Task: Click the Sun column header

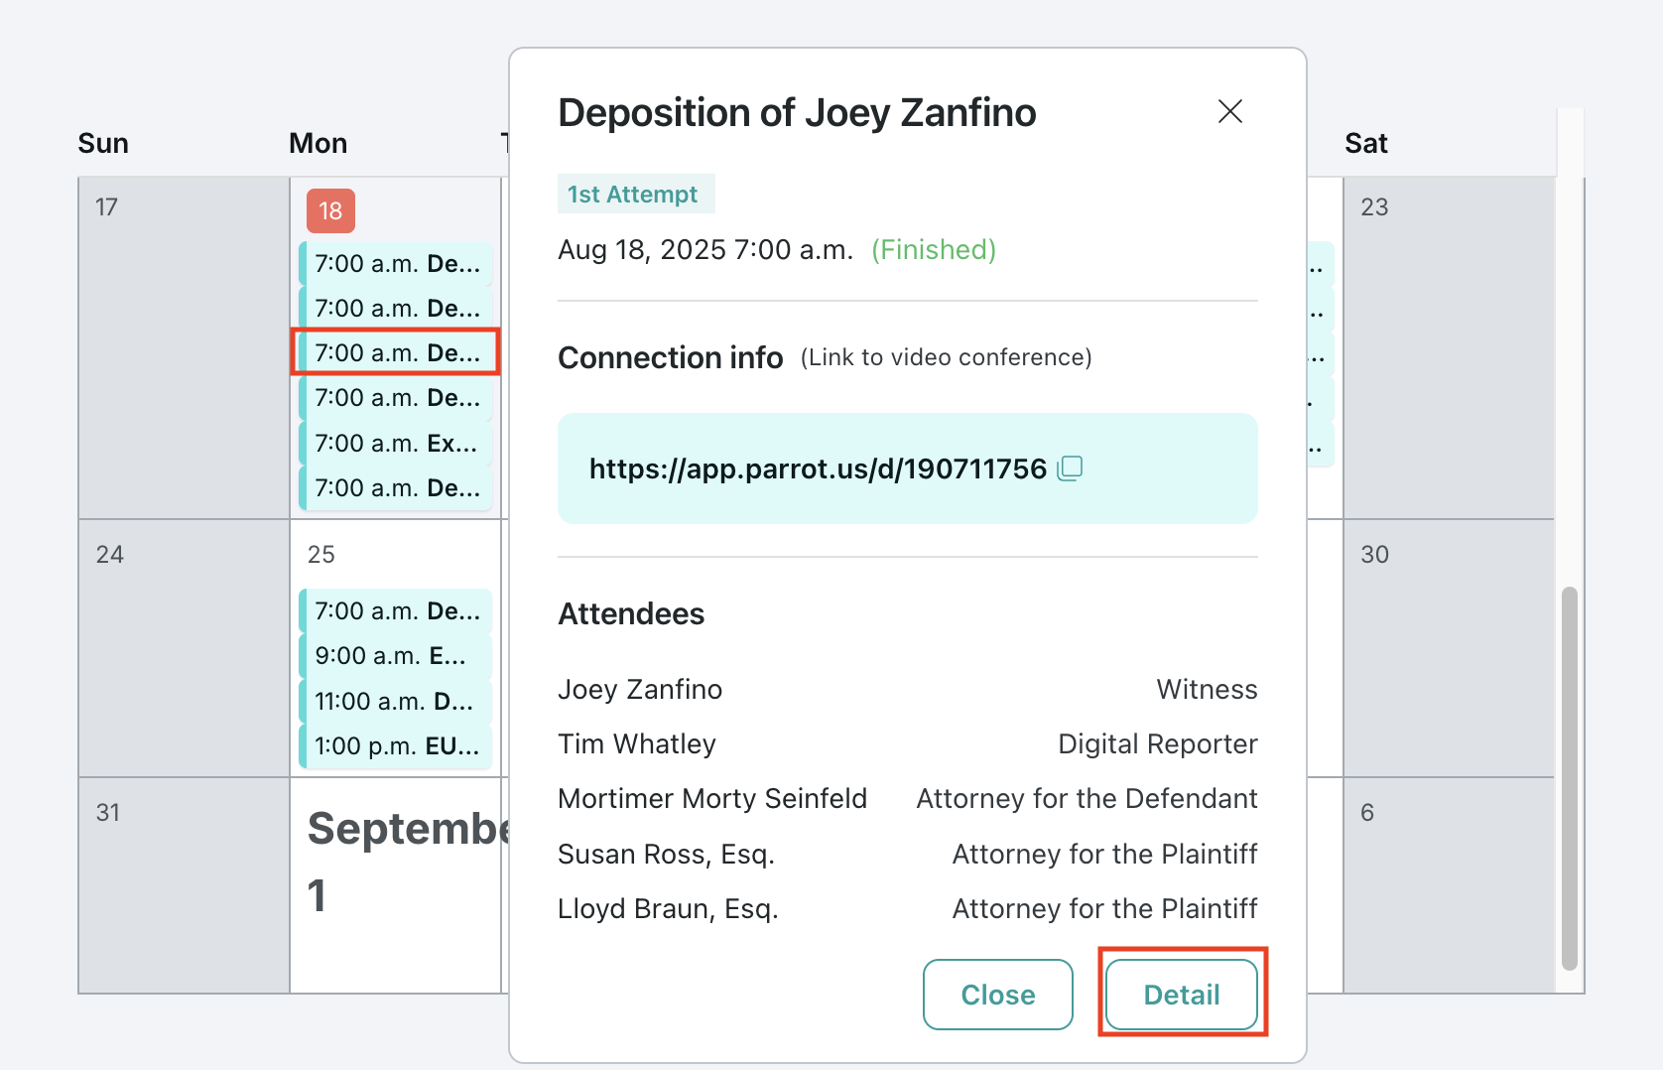Action: tap(102, 142)
